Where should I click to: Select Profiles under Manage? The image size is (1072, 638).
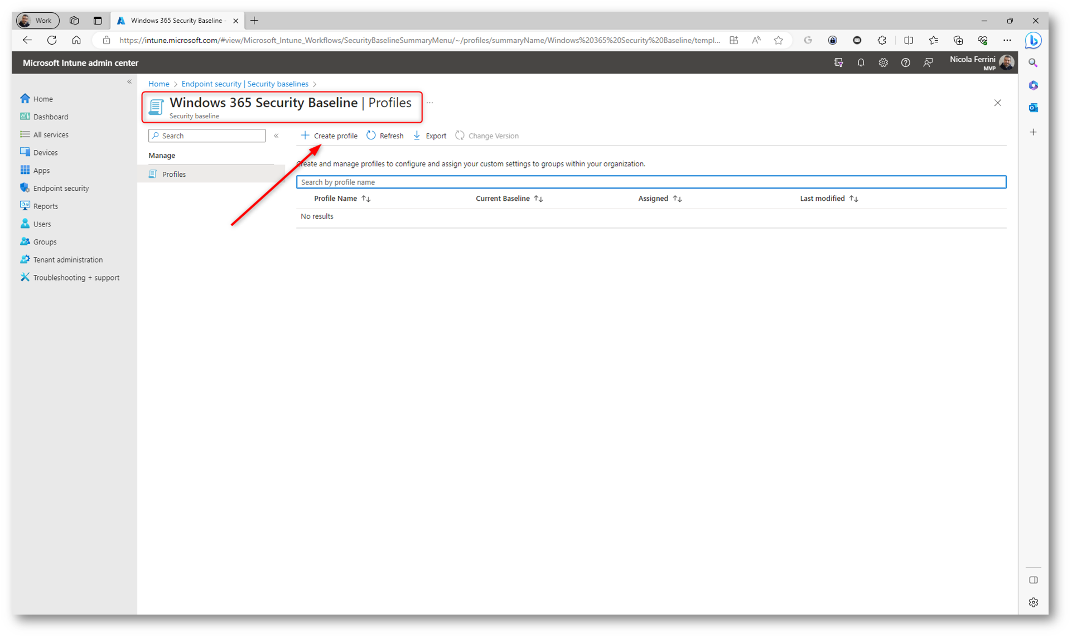pos(210,174)
